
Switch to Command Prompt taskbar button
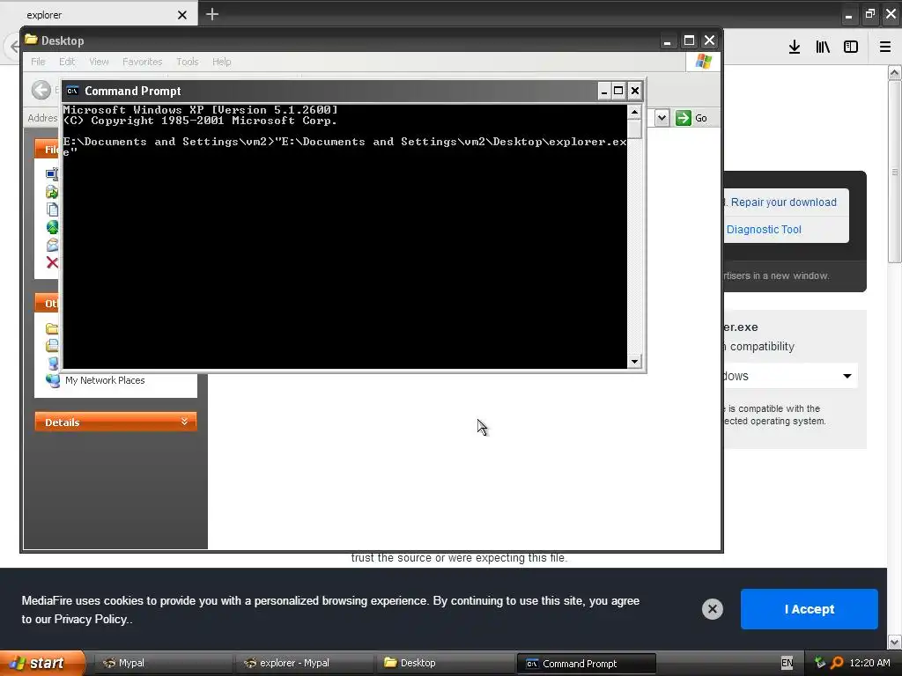coord(586,664)
